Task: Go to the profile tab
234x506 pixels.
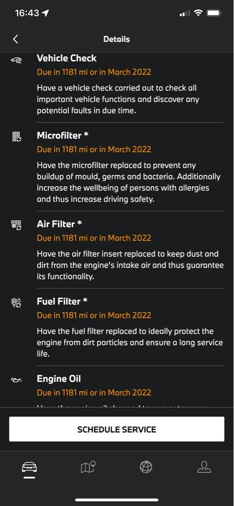Action: coord(204,467)
